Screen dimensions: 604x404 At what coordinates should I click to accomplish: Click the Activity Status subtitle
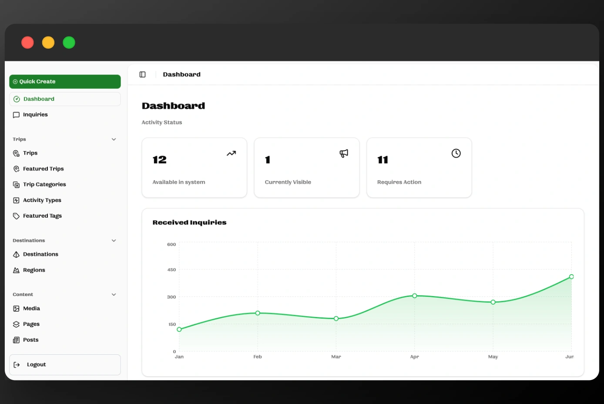[162, 122]
